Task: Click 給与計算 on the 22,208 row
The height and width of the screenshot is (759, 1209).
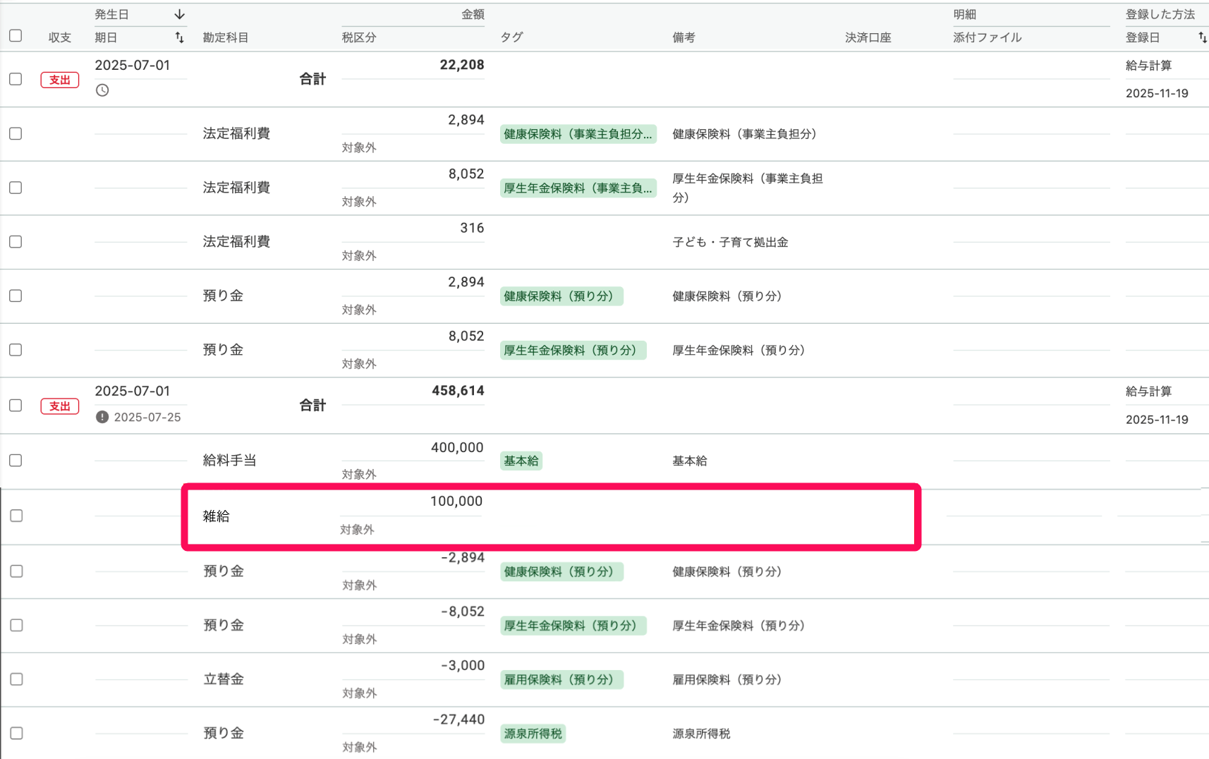Action: tap(1149, 66)
